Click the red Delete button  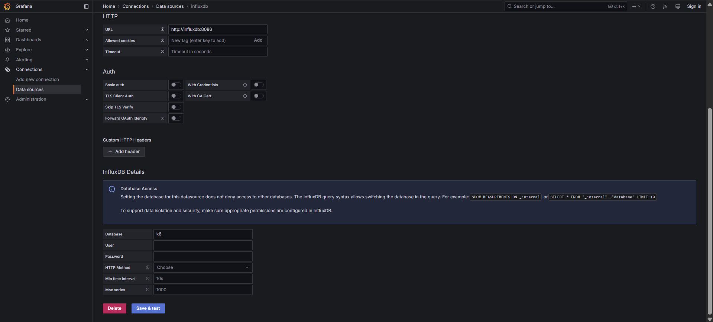pos(114,308)
